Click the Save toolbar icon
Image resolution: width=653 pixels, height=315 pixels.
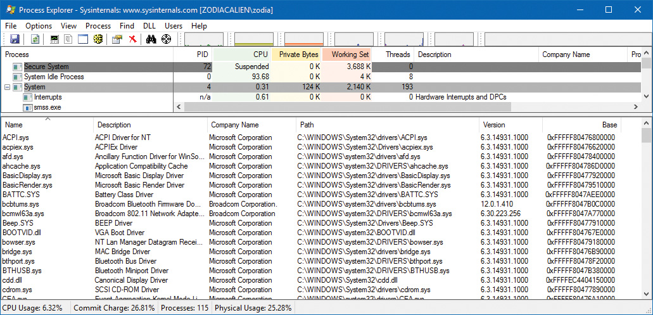coord(15,39)
